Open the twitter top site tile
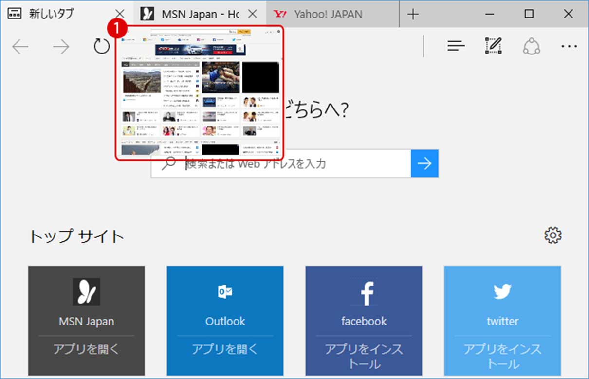 [502, 321]
